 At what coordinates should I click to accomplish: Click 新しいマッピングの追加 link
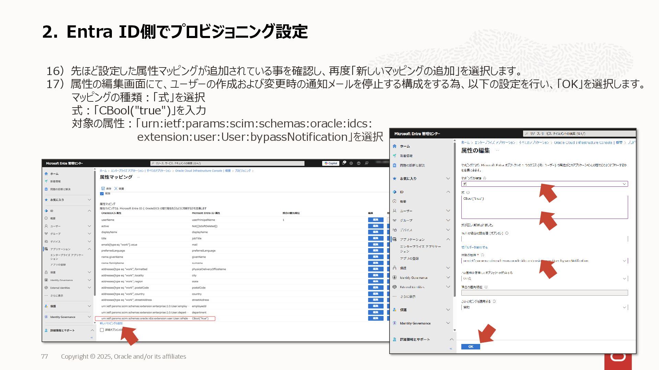click(x=111, y=323)
